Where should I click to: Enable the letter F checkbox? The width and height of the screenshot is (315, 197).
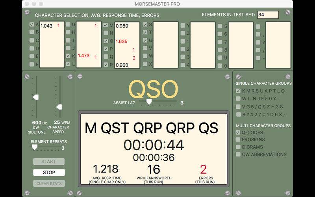click(32, 64)
